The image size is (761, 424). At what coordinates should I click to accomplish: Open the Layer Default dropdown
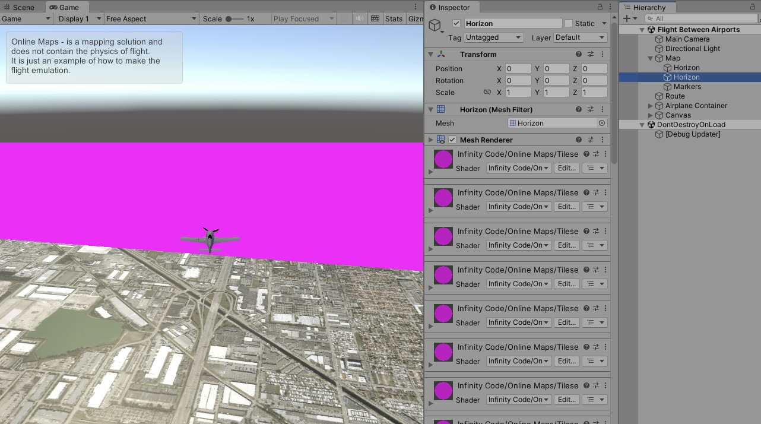click(580, 37)
